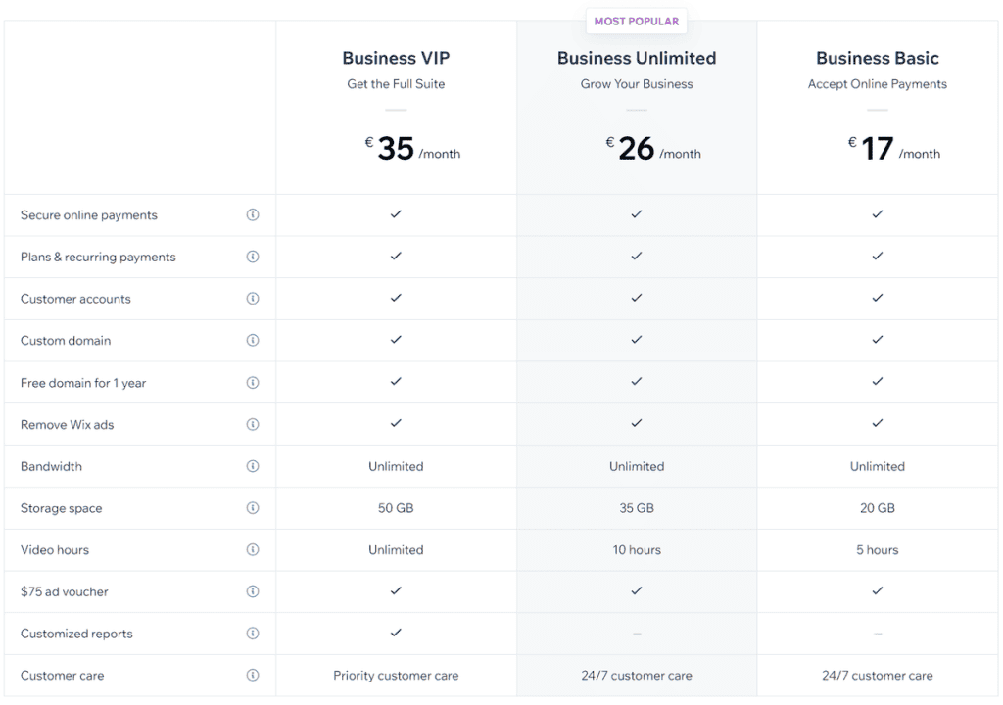The height and width of the screenshot is (705, 1003).
Task: Open info icon for $75 ad voucher
Action: coord(253,591)
